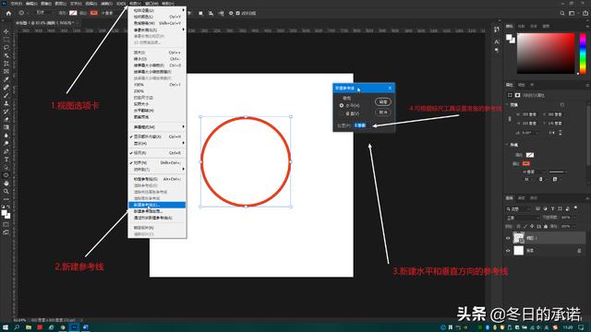
Task: Select the Lasso tool
Action: pyautogui.click(x=6, y=47)
